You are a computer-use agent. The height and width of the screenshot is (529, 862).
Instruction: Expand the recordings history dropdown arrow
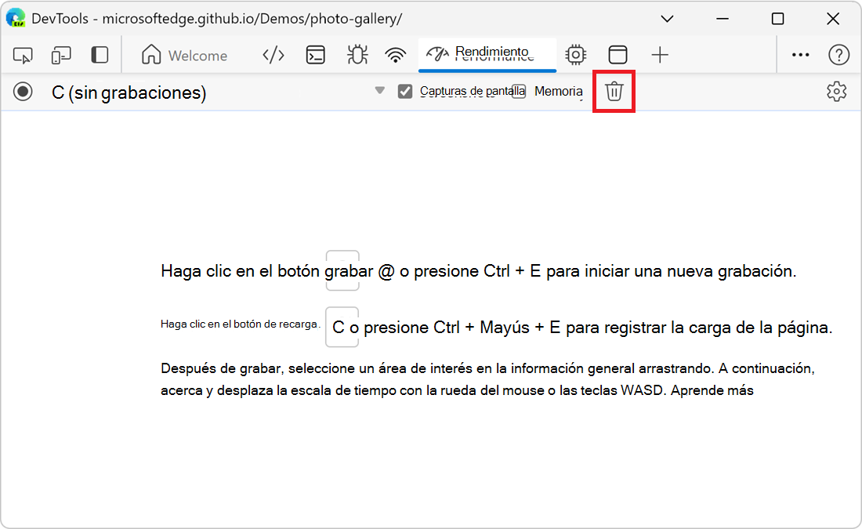pyautogui.click(x=379, y=91)
